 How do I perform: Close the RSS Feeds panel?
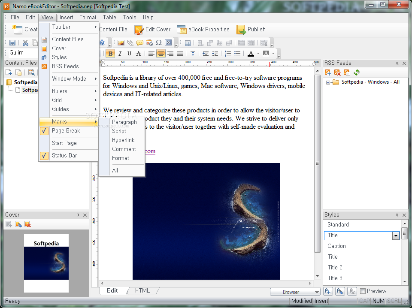(404, 63)
